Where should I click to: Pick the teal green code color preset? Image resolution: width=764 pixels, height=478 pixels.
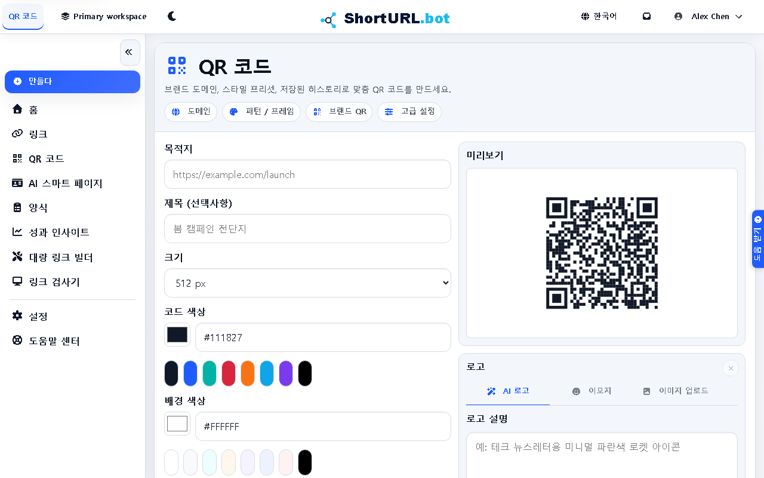click(210, 373)
